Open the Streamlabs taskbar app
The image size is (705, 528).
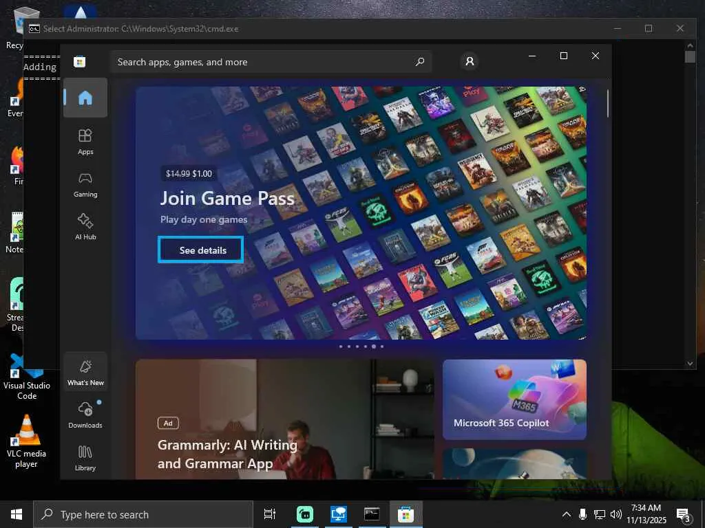(x=305, y=514)
